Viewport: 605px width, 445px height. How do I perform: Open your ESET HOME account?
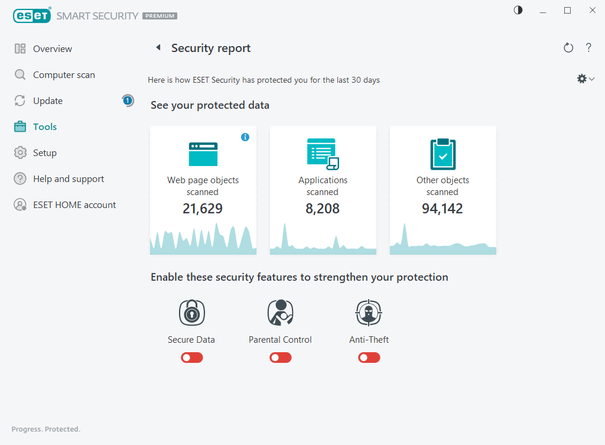[x=74, y=204]
